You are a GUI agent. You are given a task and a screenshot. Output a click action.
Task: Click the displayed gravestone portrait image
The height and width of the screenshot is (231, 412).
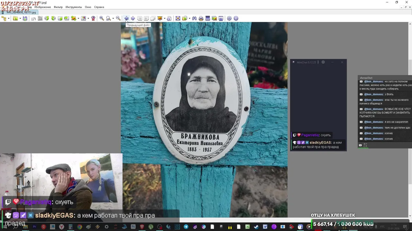click(x=204, y=120)
